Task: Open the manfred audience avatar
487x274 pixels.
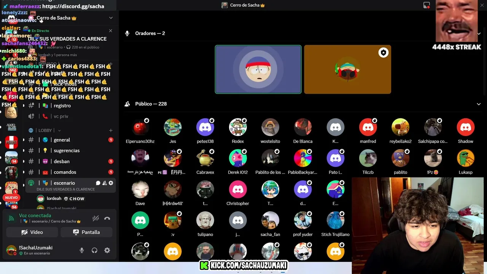Action: pos(368,127)
